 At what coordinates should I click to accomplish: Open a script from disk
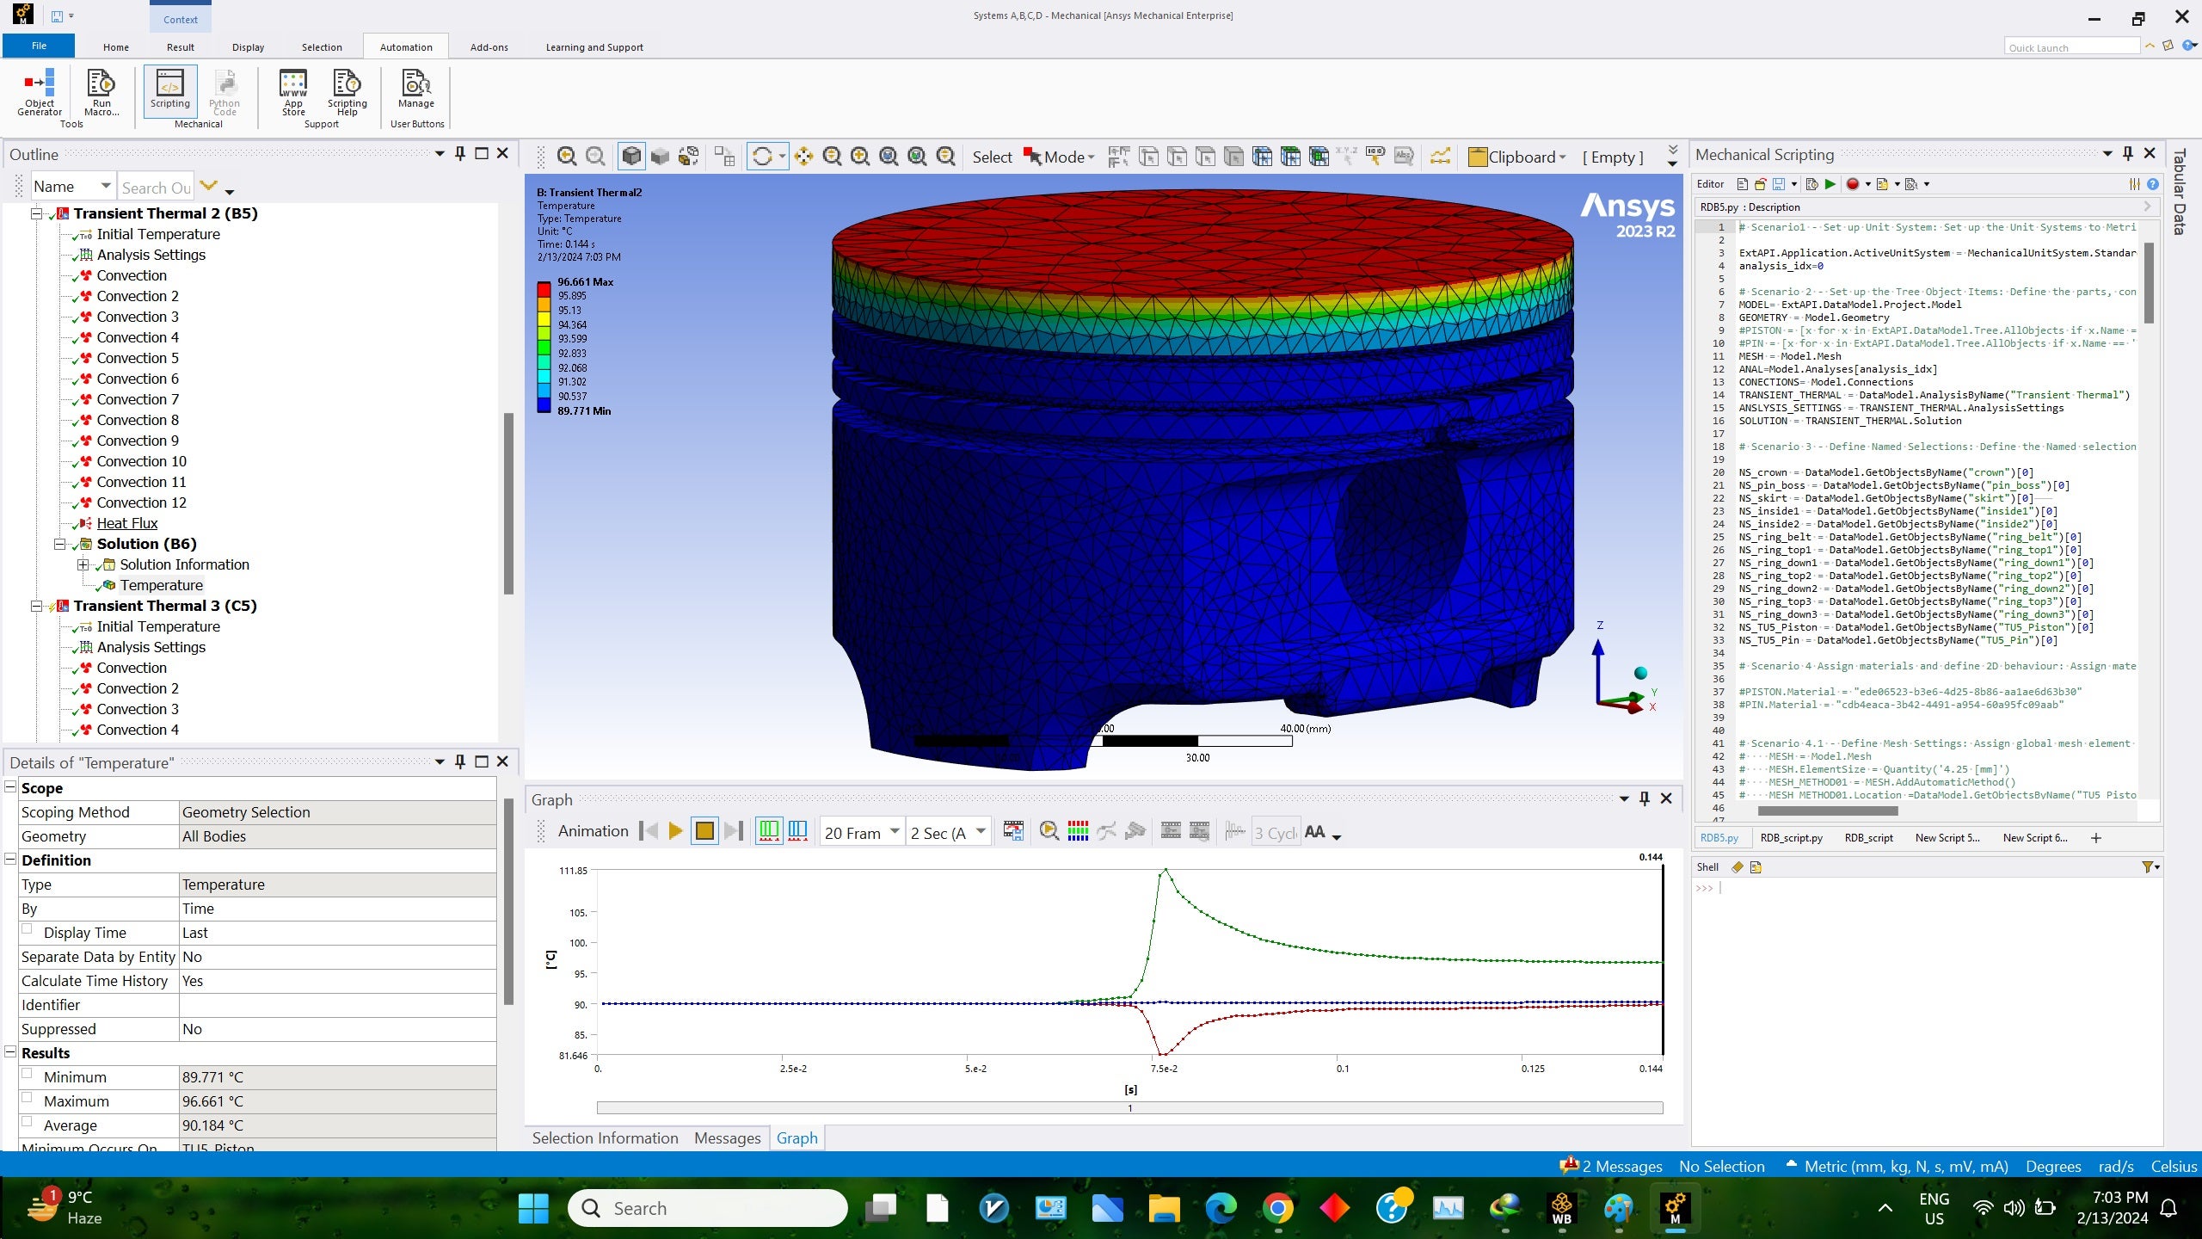pyautogui.click(x=1760, y=184)
